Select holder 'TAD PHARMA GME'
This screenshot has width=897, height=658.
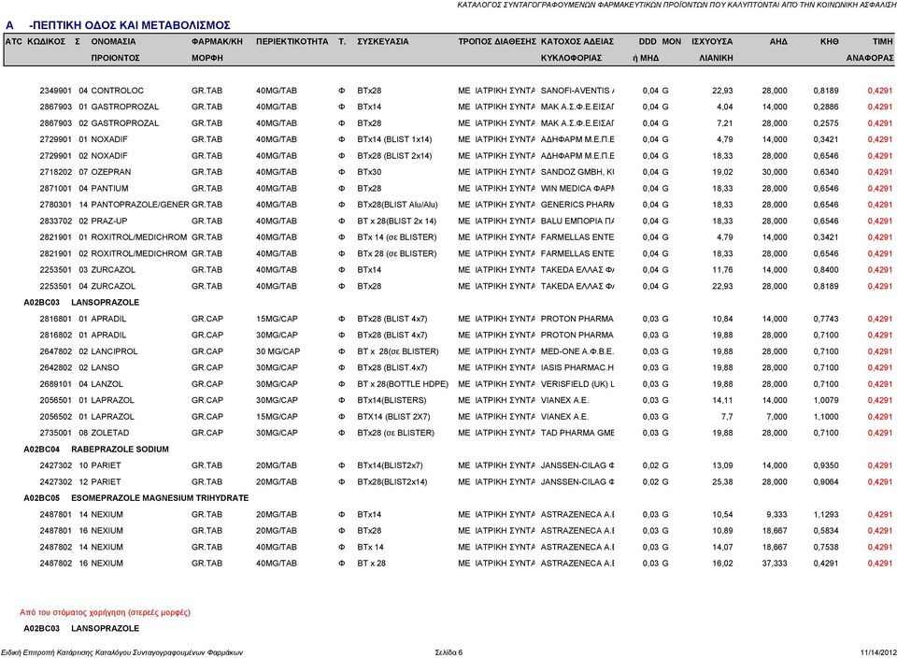[577, 433]
